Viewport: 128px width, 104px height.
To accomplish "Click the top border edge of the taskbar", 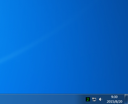I will (62, 94).
